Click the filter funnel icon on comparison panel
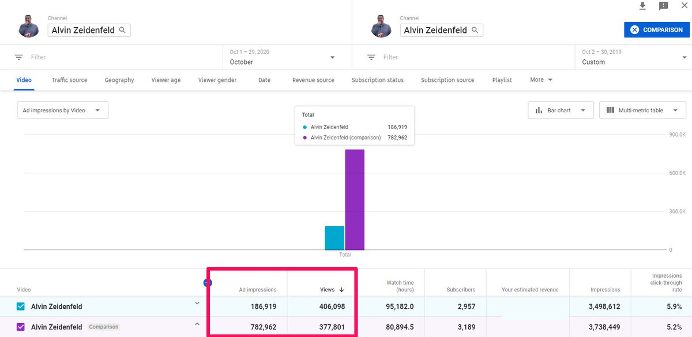 click(x=372, y=56)
